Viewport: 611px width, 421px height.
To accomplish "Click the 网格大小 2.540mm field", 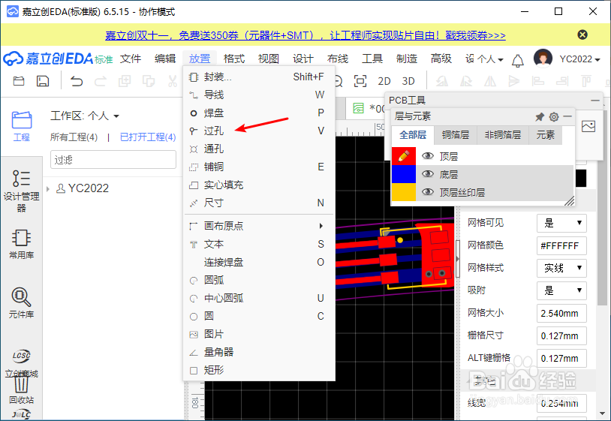I will pos(561,313).
